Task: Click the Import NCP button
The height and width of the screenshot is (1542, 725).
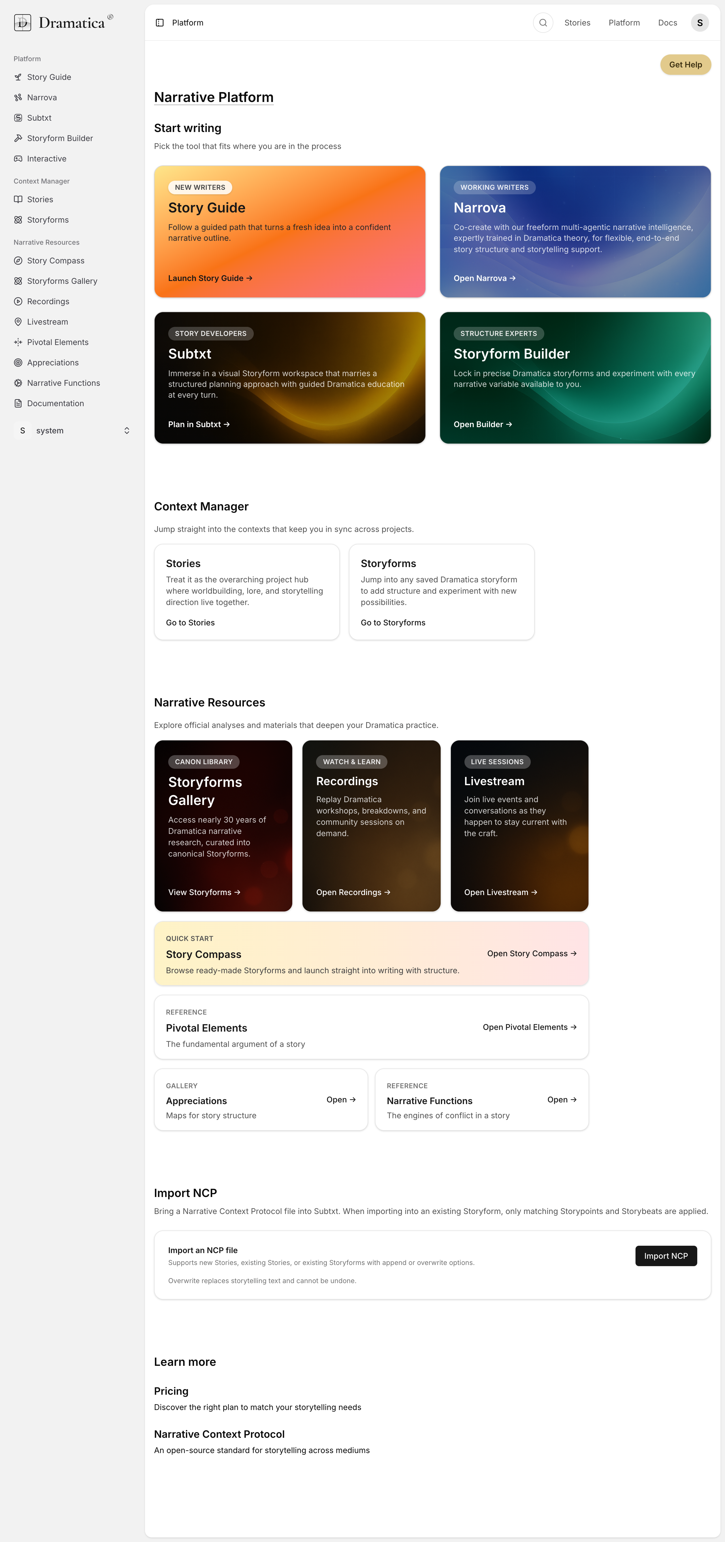Action: pos(666,1256)
